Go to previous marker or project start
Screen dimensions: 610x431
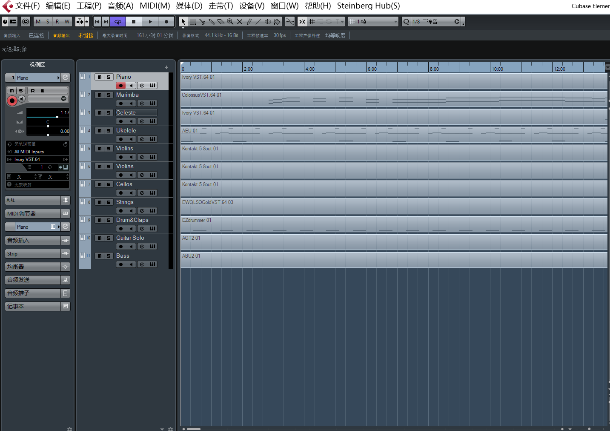[x=97, y=22]
